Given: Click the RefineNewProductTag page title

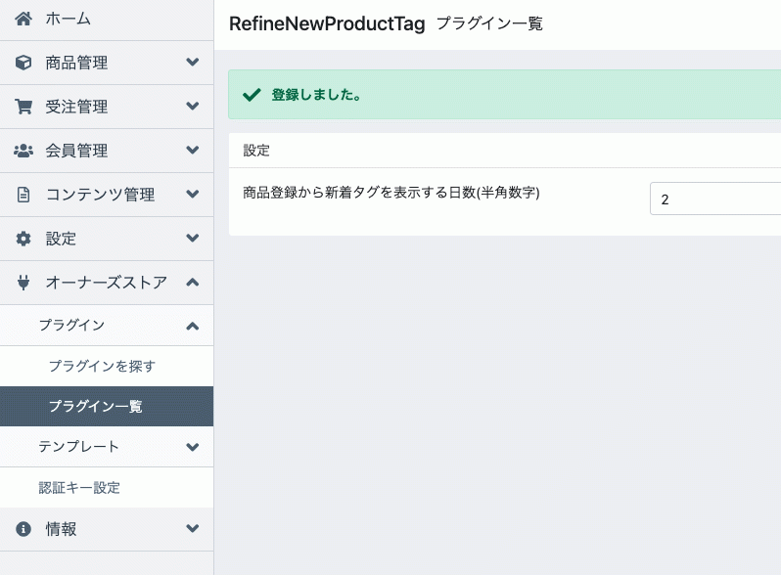Looking at the screenshot, I should click(327, 23).
